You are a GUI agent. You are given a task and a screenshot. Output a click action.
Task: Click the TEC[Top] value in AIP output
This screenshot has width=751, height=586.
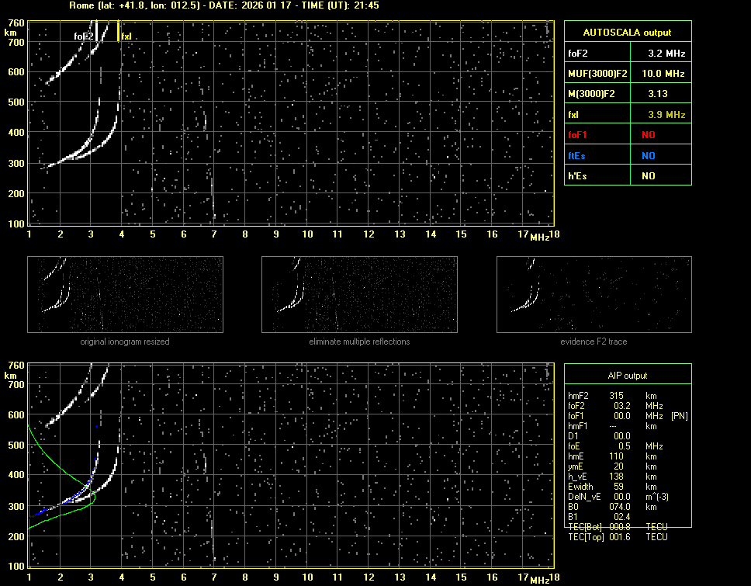tap(620, 537)
